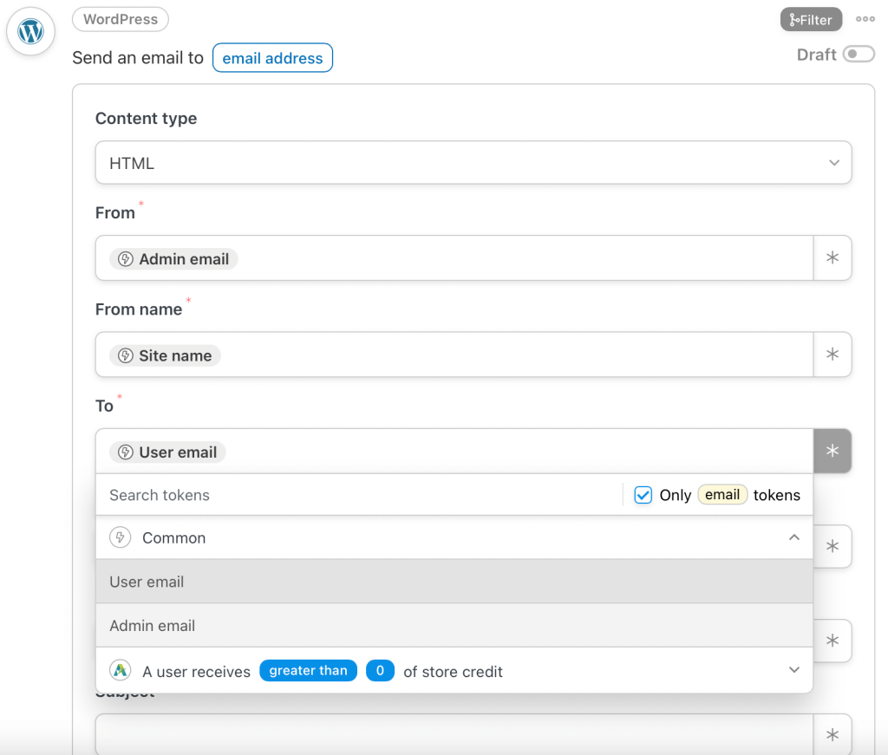
Task: Click the Common section lightning icon
Action: point(120,537)
